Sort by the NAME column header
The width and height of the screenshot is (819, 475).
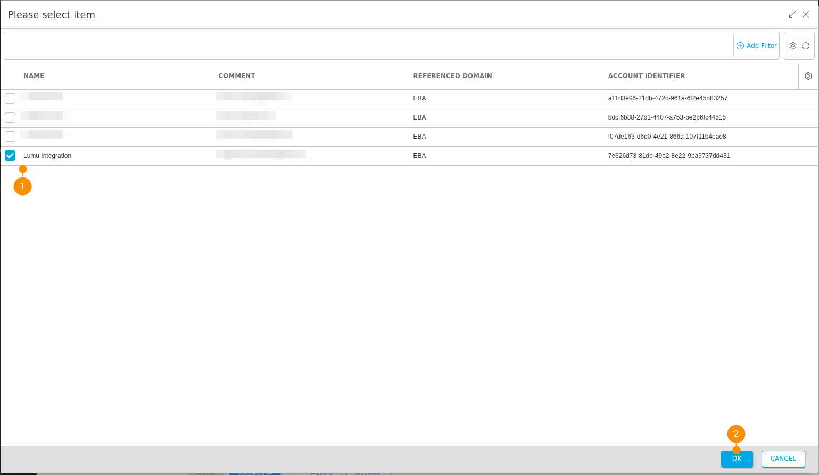[34, 76]
